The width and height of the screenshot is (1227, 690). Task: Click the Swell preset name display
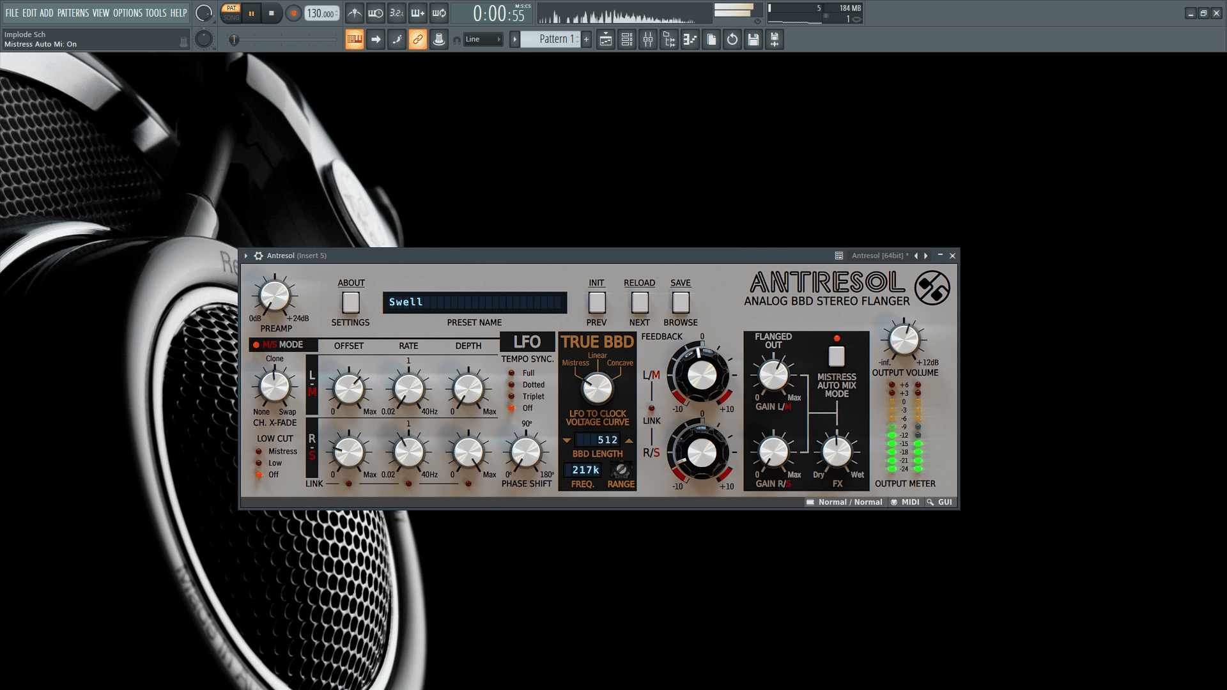click(475, 302)
